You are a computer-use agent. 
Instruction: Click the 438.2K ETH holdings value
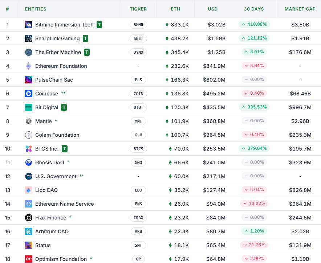point(180,38)
